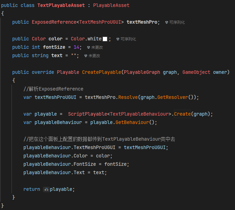The width and height of the screenshot is (235, 210).
Task: Click Unity icon beside color field serializable hint
Action: coord(118,39)
